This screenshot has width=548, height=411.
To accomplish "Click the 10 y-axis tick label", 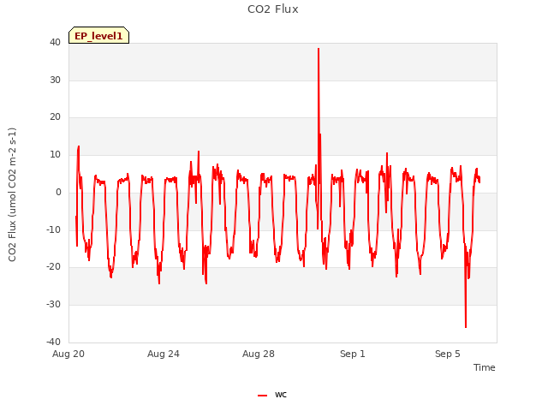I will click(55, 154).
